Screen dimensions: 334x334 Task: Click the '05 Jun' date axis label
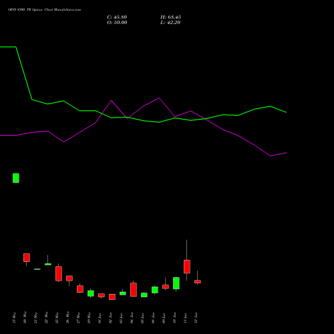(x=142, y=317)
